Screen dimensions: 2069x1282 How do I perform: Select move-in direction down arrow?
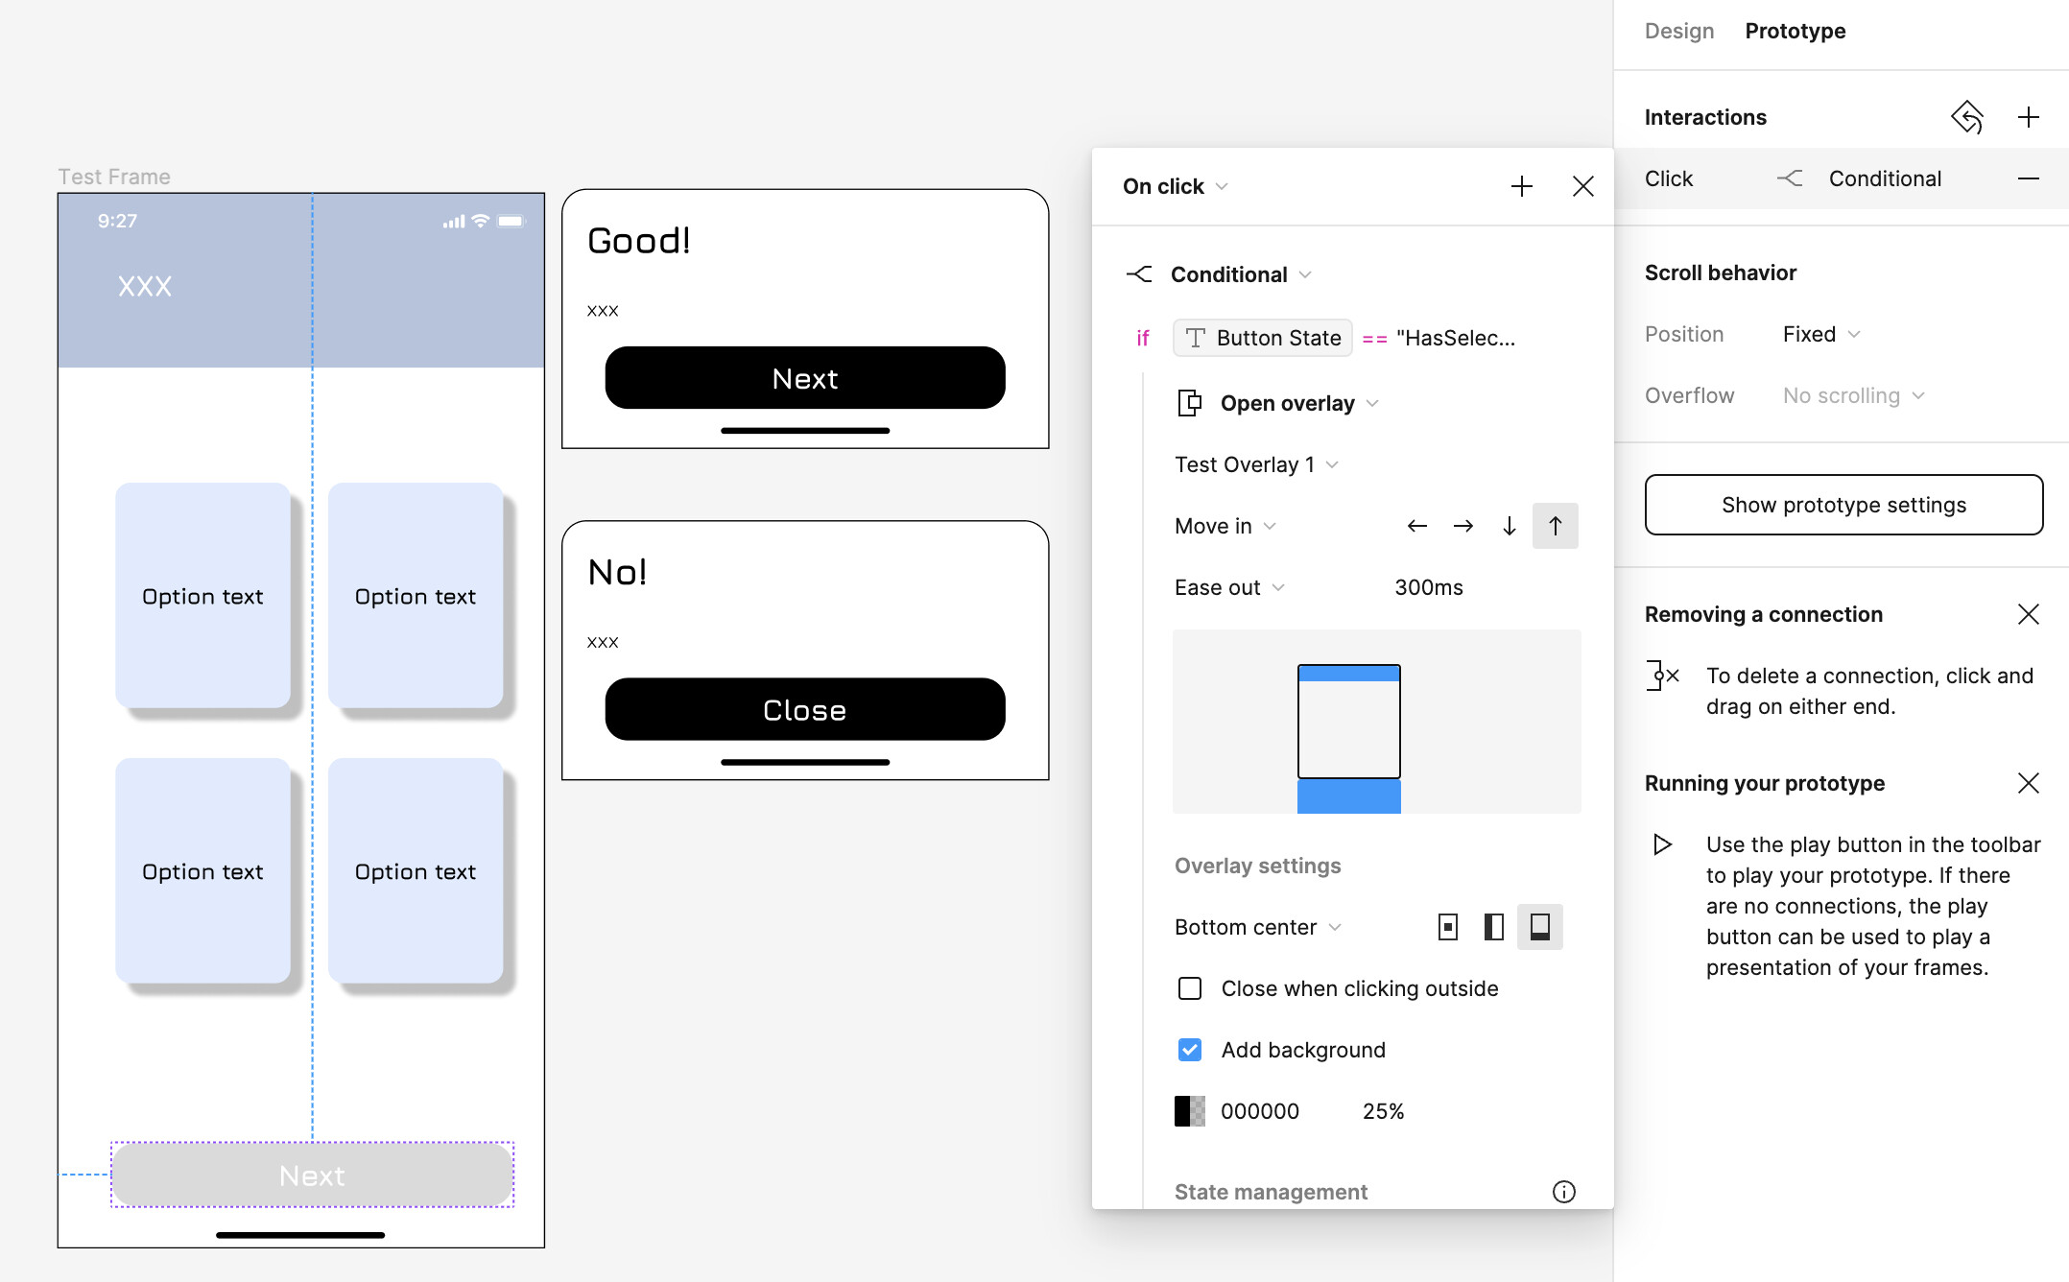[x=1509, y=526]
